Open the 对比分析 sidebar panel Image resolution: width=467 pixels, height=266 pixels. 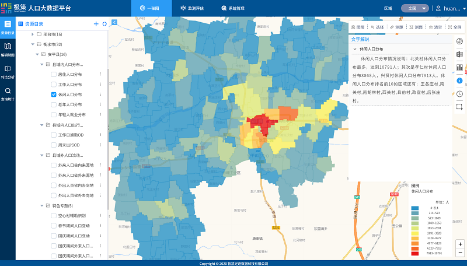8,71
